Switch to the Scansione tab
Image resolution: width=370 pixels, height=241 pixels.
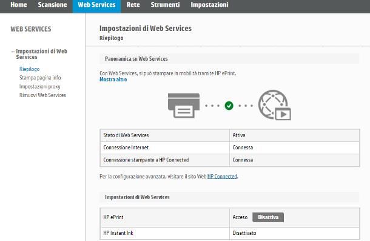[x=52, y=5]
